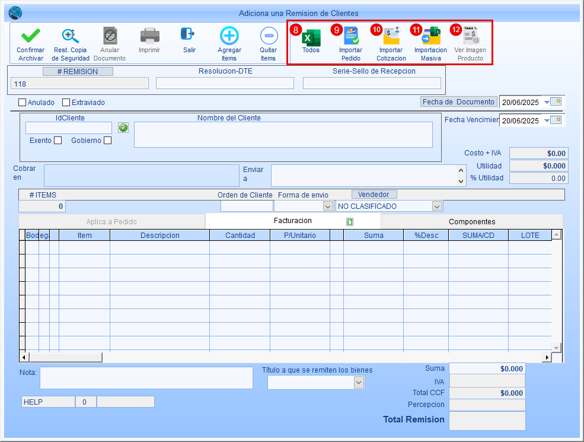Select the Facturacion tab

point(292,221)
